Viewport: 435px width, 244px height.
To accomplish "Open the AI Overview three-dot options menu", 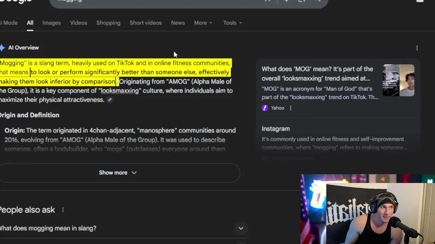I will point(417,48).
